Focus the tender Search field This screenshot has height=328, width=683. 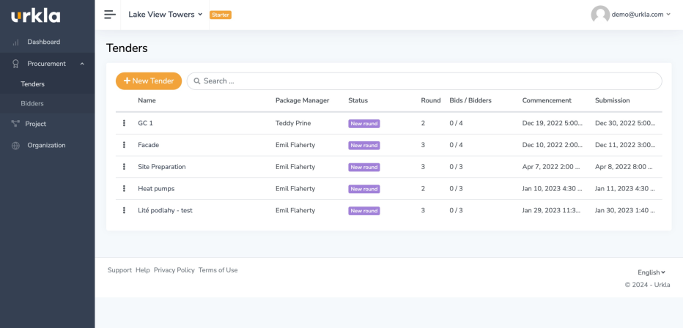click(424, 81)
